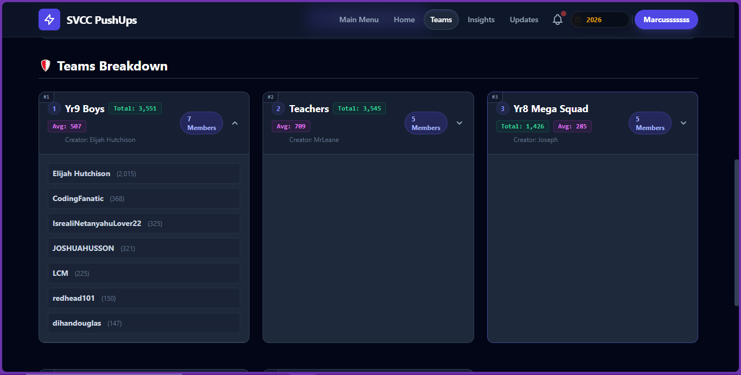Click the Marcusssssss profile button
The width and height of the screenshot is (741, 375).
coord(666,20)
